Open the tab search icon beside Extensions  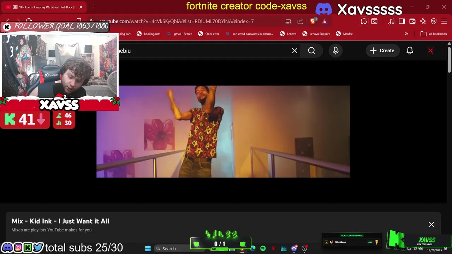374,21
